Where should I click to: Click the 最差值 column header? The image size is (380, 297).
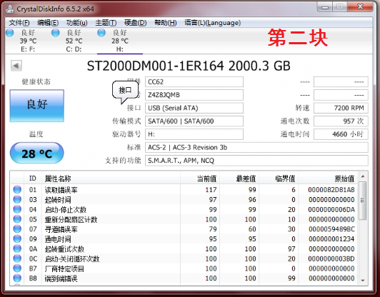[x=239, y=178]
